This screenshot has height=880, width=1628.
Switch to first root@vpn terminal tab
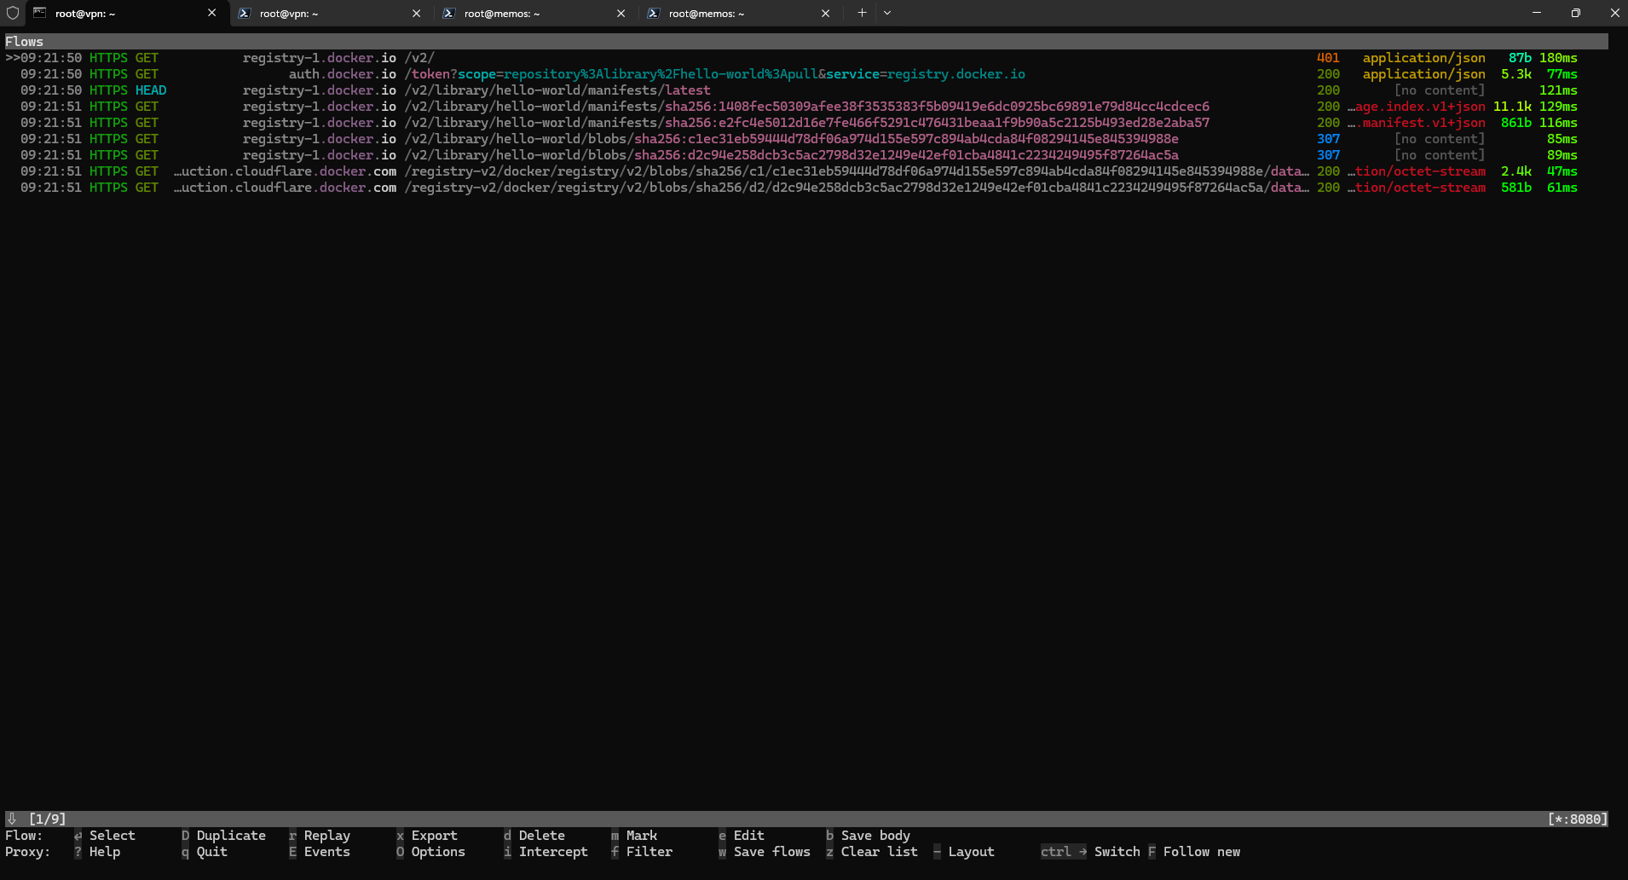click(127, 13)
